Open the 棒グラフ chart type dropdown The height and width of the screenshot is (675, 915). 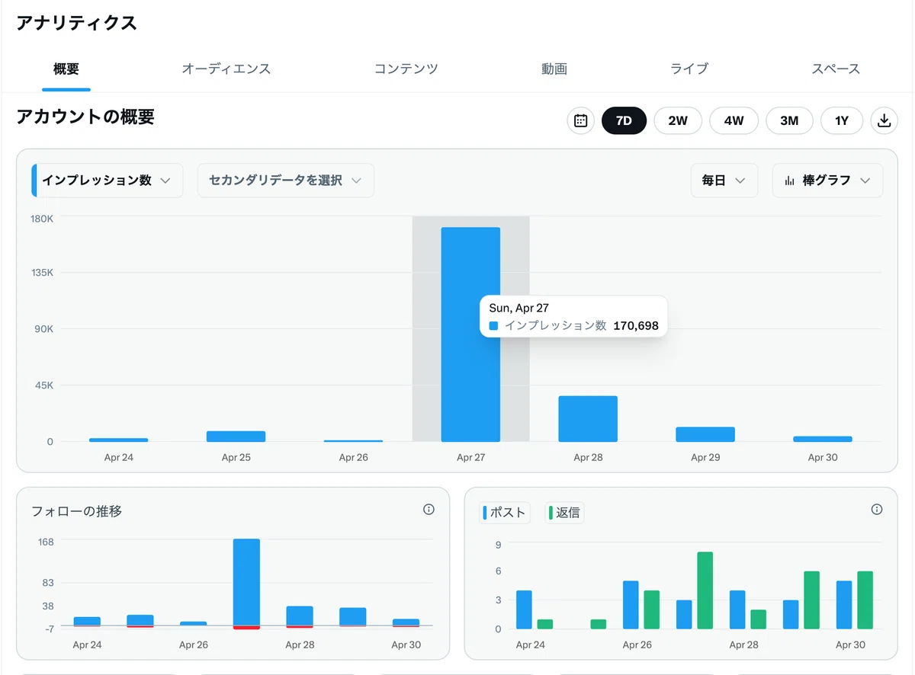click(827, 181)
